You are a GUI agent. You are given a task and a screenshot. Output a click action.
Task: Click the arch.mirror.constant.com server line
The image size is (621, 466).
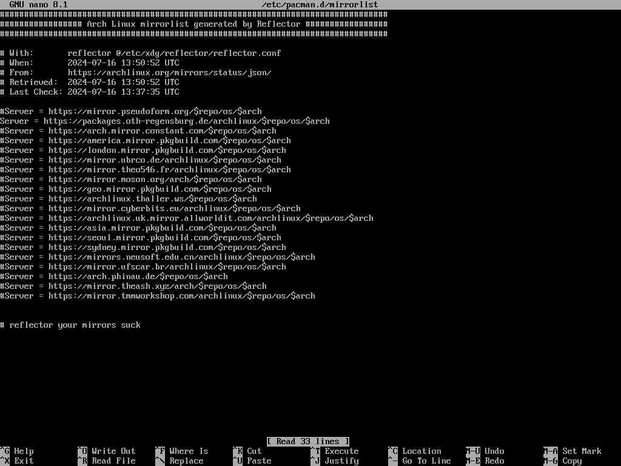[x=138, y=131]
